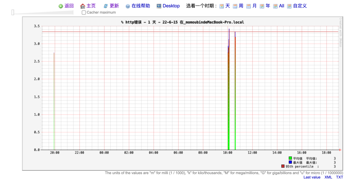Open the TXT export link
The image size is (364, 188).
[339, 177]
